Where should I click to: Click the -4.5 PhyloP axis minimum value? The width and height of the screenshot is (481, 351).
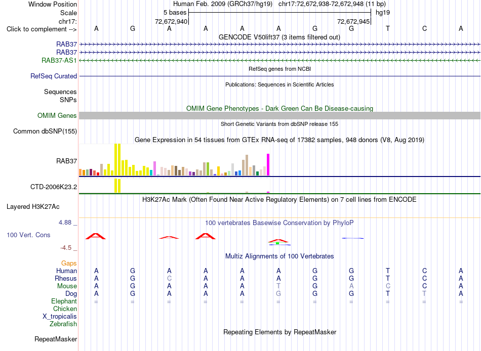click(x=66, y=248)
